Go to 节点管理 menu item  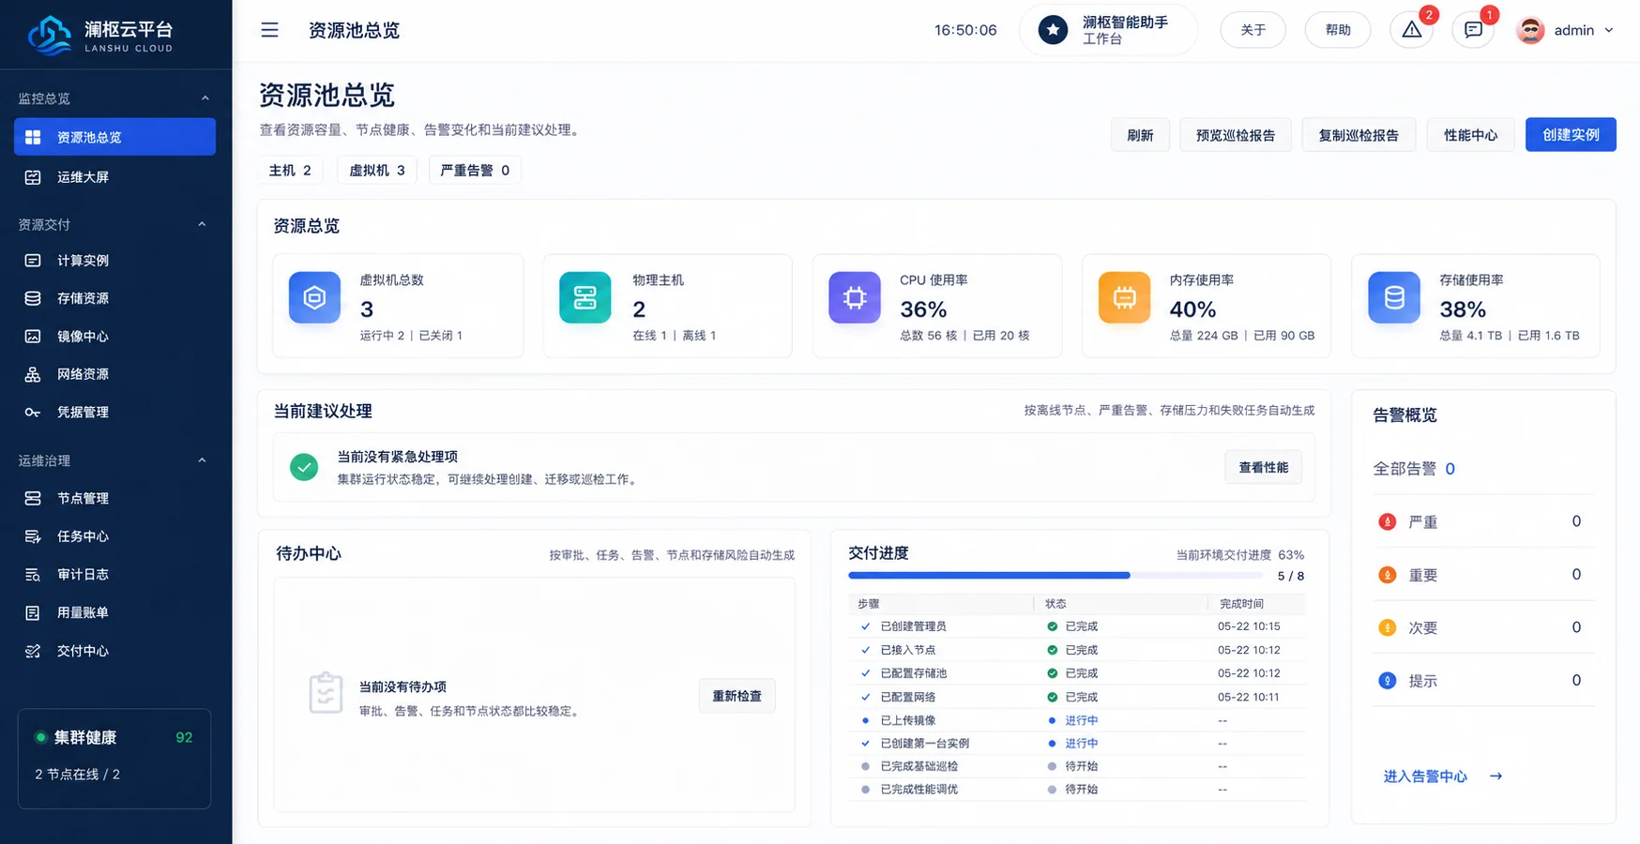pos(114,498)
